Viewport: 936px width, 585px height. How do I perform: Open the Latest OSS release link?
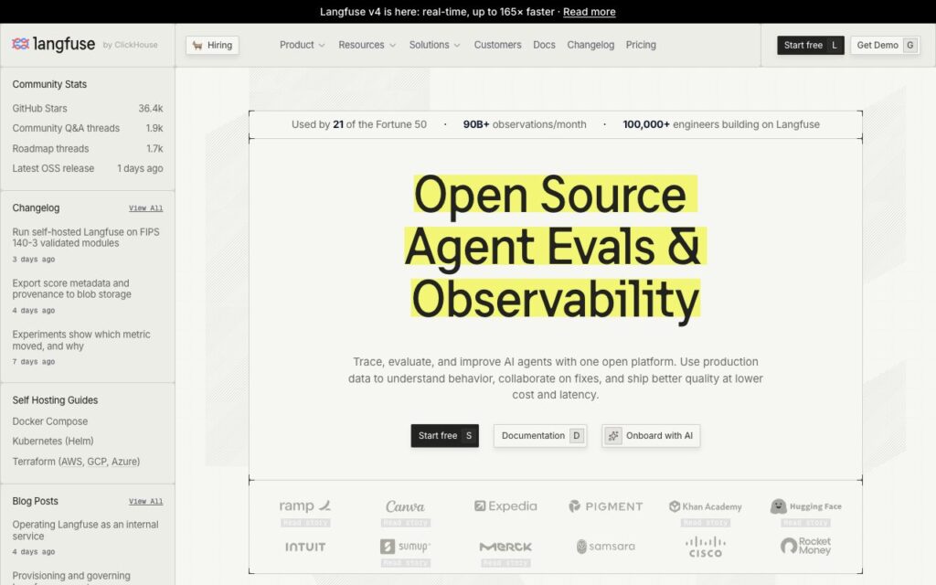88,168
